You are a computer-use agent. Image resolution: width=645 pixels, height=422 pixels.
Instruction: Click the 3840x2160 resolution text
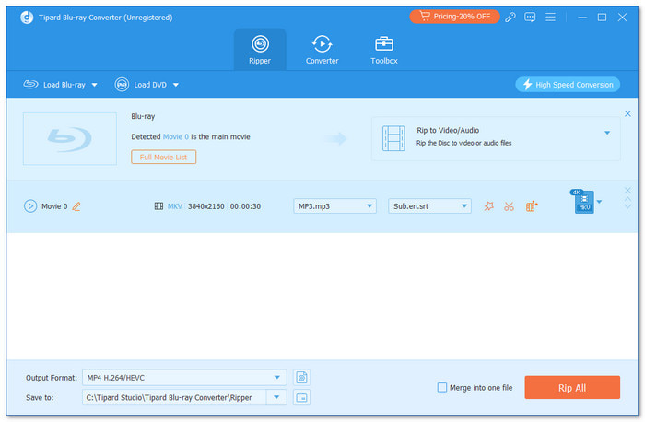[206, 206]
